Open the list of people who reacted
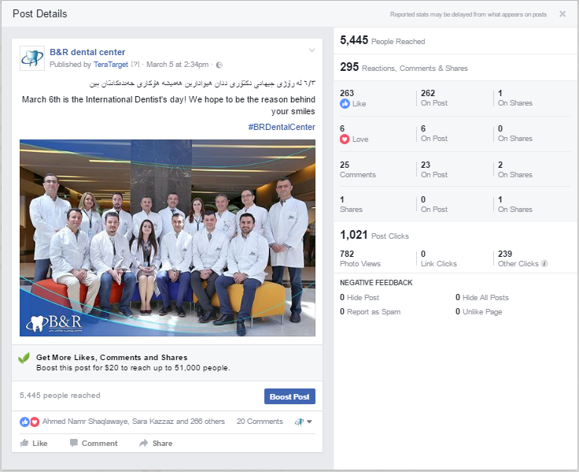 [134, 422]
